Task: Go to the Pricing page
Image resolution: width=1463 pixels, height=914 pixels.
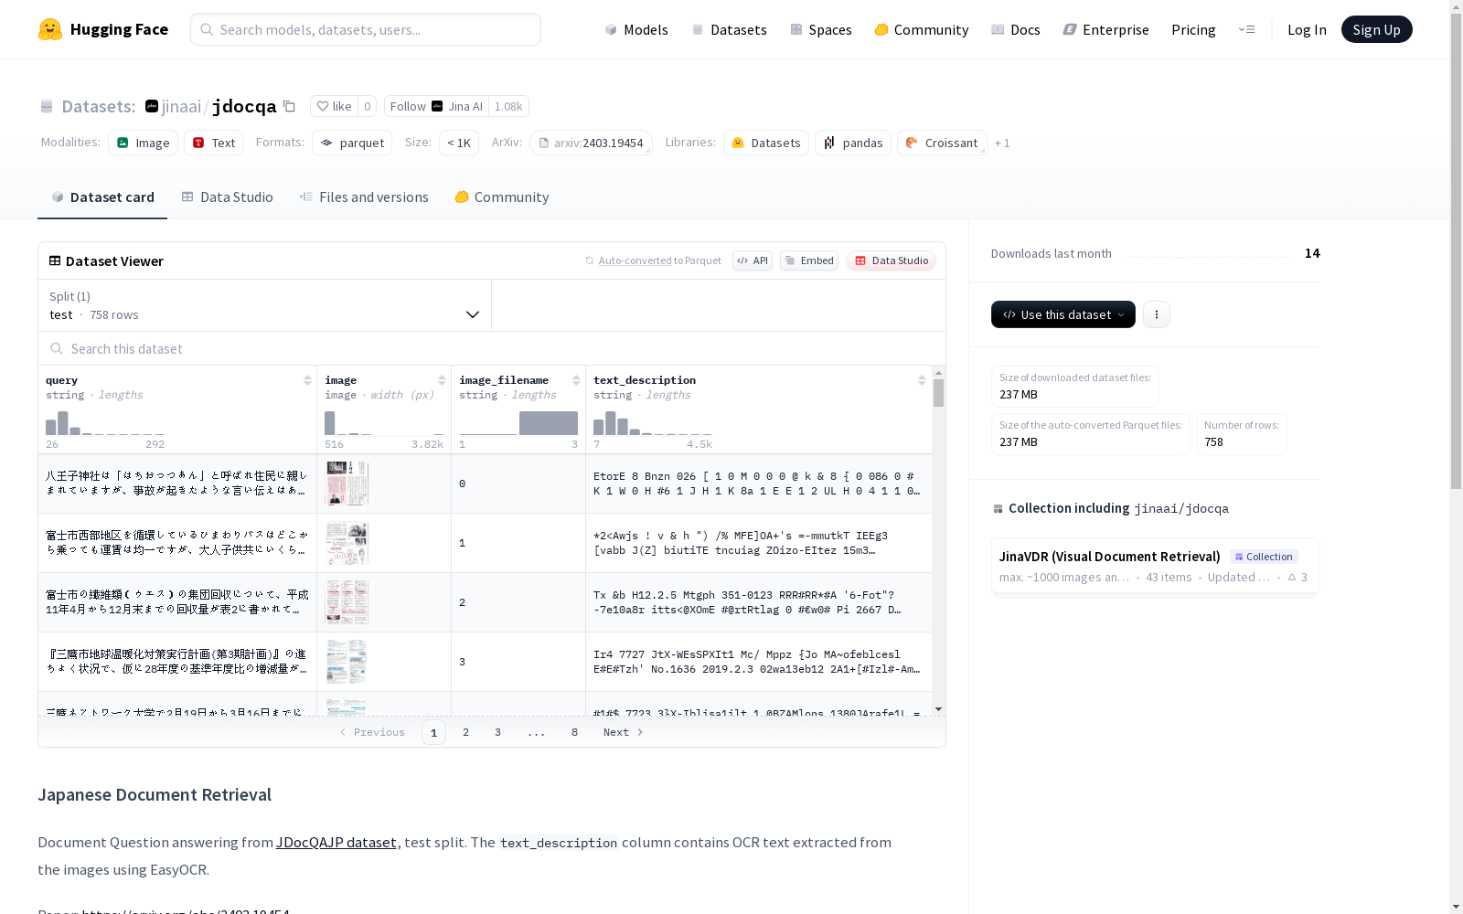Action: tap(1193, 29)
